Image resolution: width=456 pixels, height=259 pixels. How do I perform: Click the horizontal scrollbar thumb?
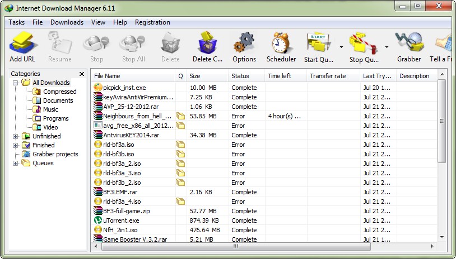click(236, 246)
